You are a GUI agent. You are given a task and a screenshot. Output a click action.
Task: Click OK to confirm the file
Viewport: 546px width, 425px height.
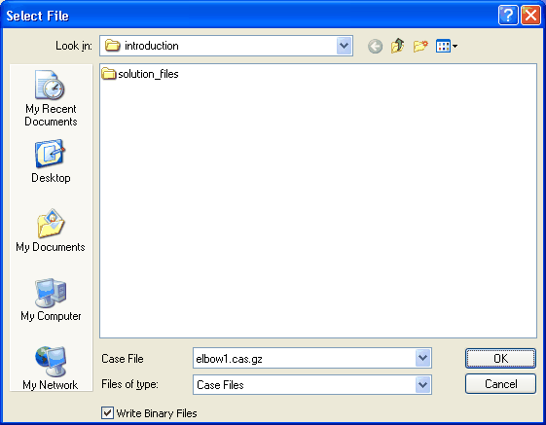(x=500, y=358)
